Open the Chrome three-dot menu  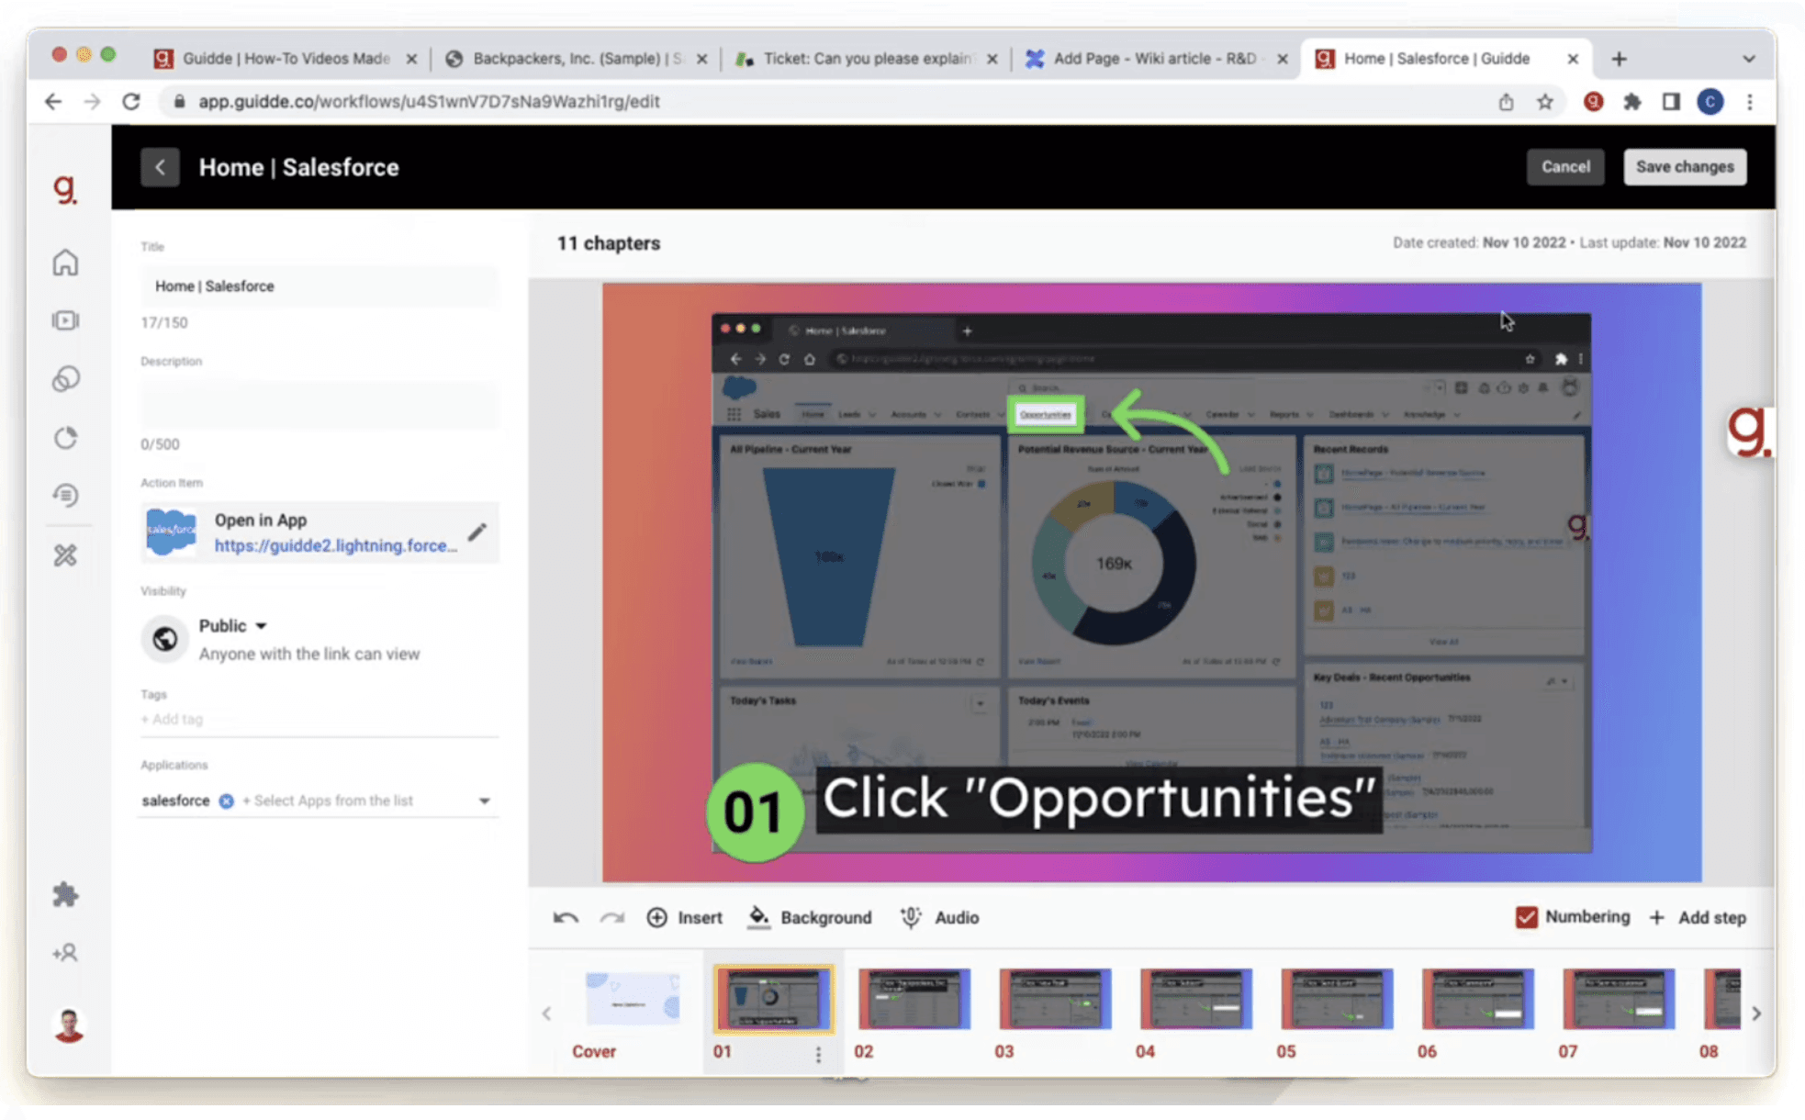tap(1750, 102)
